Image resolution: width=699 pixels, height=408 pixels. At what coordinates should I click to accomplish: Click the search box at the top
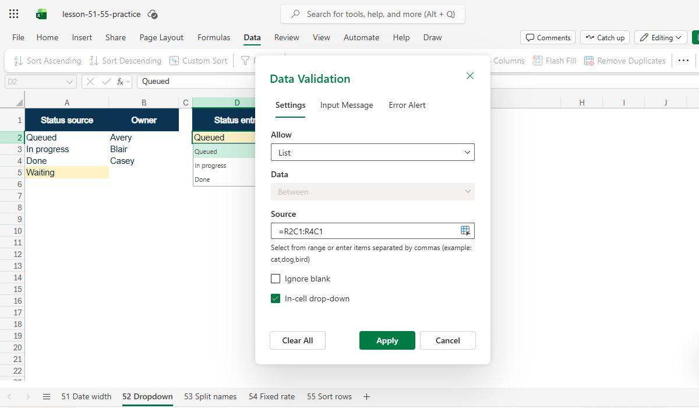(373, 14)
